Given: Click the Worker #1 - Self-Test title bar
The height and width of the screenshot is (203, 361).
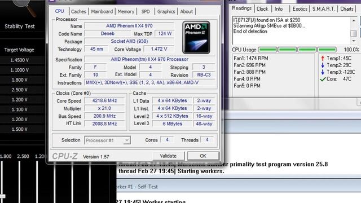Looking at the screenshot, I should pos(239,187).
